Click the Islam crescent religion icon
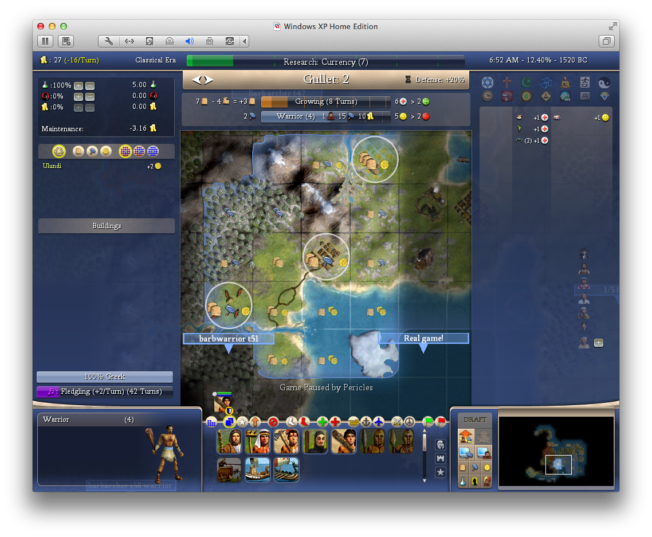The image size is (652, 537). [527, 83]
